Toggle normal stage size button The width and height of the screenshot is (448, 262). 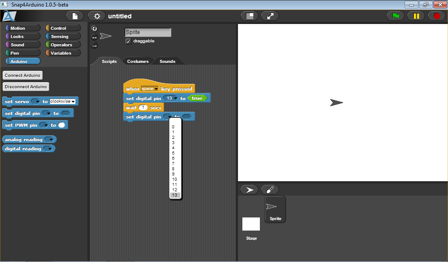click(250, 16)
